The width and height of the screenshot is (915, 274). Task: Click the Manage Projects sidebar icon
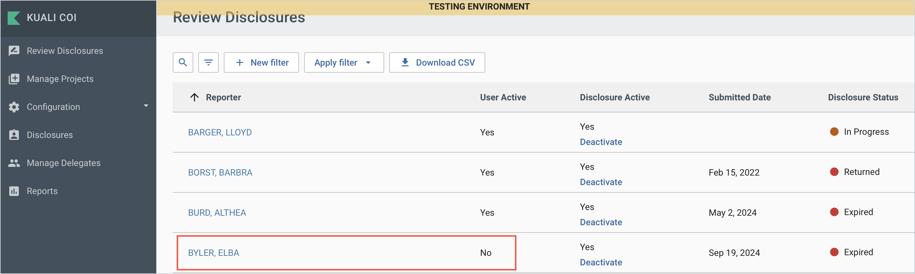pyautogui.click(x=14, y=79)
